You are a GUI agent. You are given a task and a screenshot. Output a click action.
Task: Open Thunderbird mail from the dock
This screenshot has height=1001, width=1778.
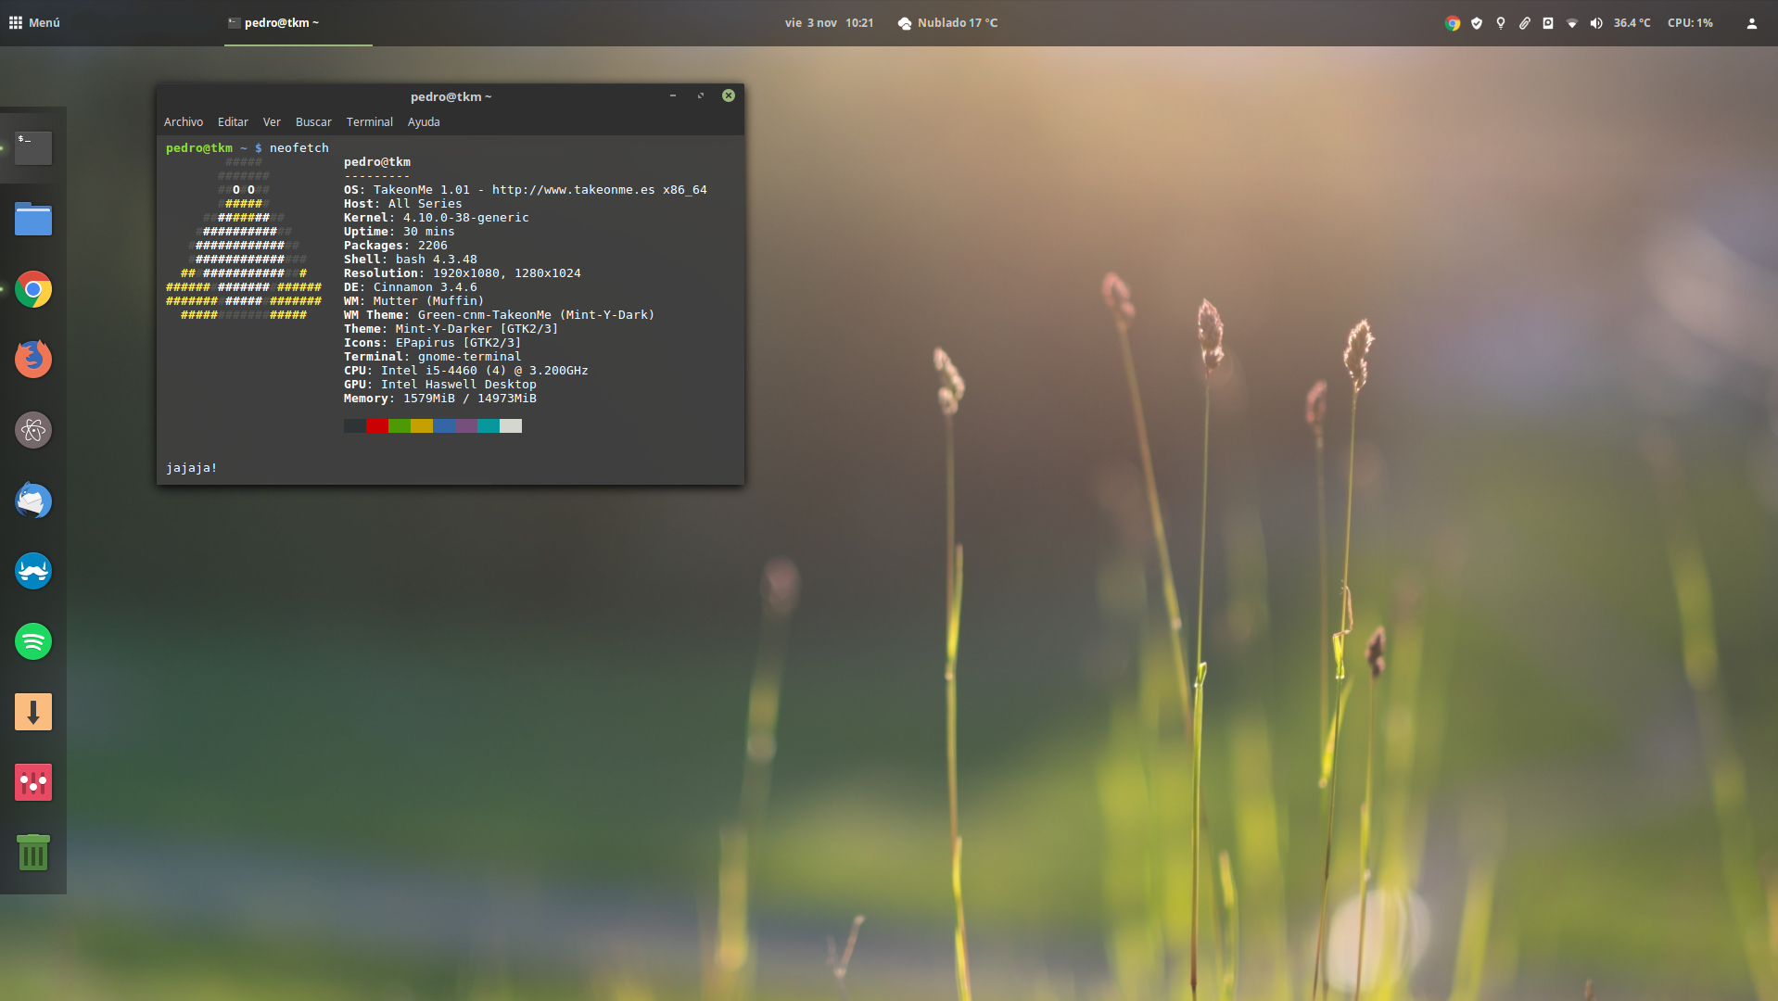[x=33, y=500]
